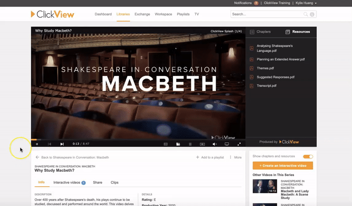The height and width of the screenshot is (206, 352).
Task: Click PDF icon beside Themes.pdf
Action: click(x=252, y=68)
